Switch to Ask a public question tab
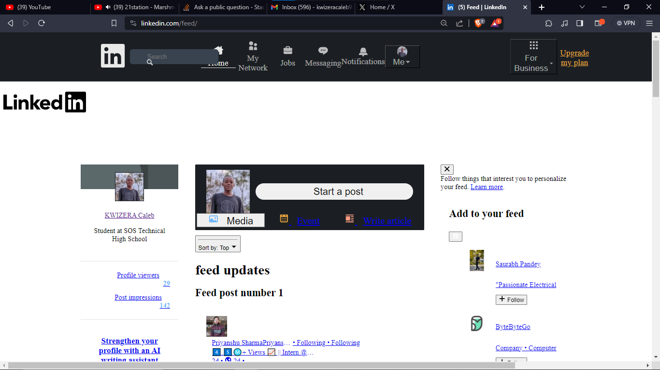 click(x=223, y=7)
